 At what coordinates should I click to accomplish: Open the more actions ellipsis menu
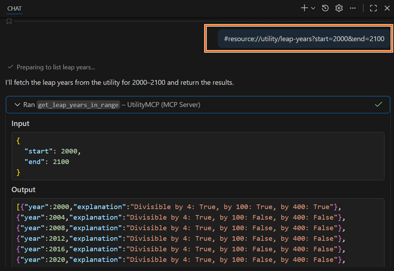353,8
